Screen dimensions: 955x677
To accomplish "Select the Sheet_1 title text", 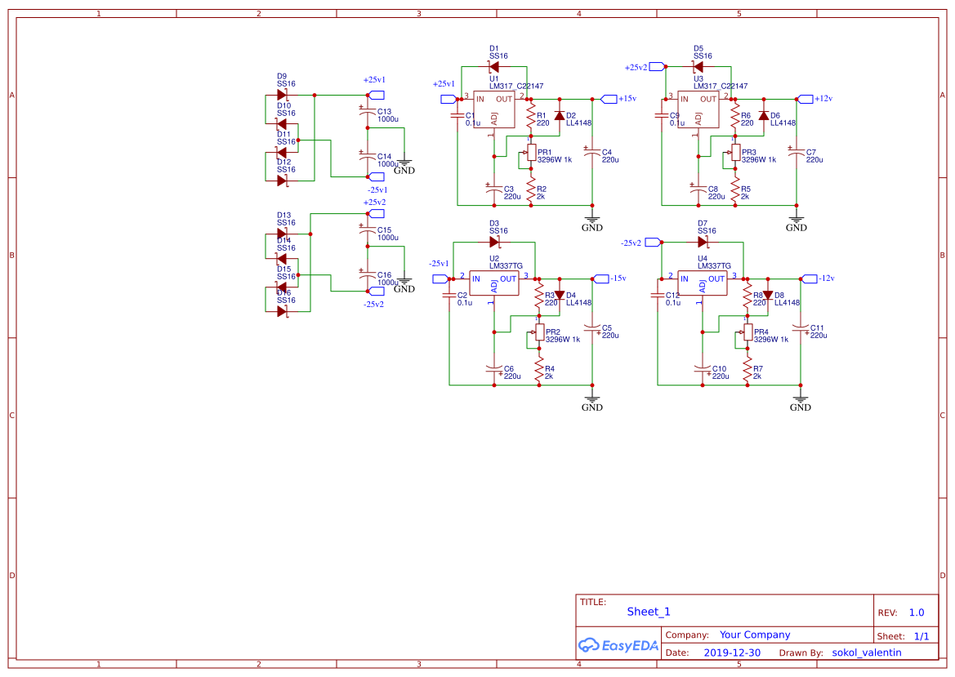I will [x=648, y=612].
